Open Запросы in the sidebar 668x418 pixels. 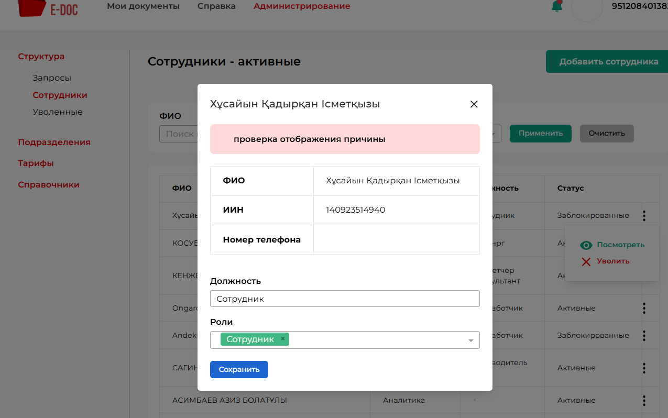point(52,78)
